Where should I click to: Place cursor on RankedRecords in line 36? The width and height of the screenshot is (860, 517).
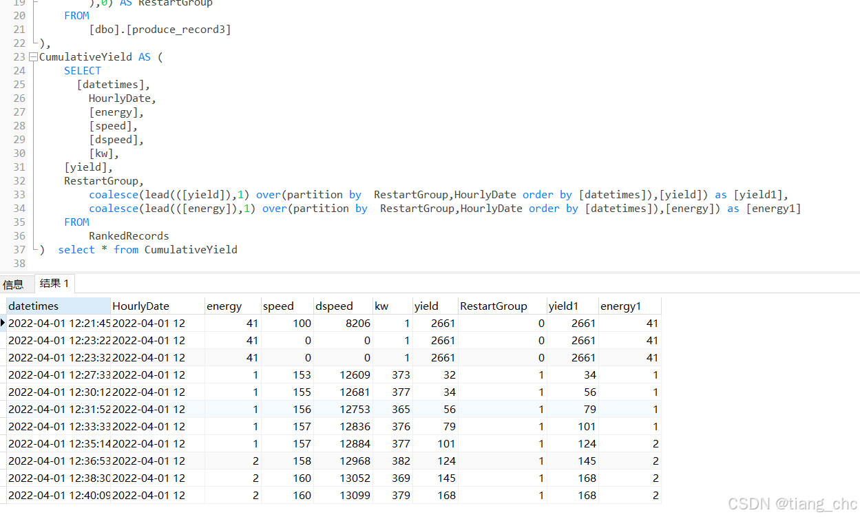click(x=129, y=236)
